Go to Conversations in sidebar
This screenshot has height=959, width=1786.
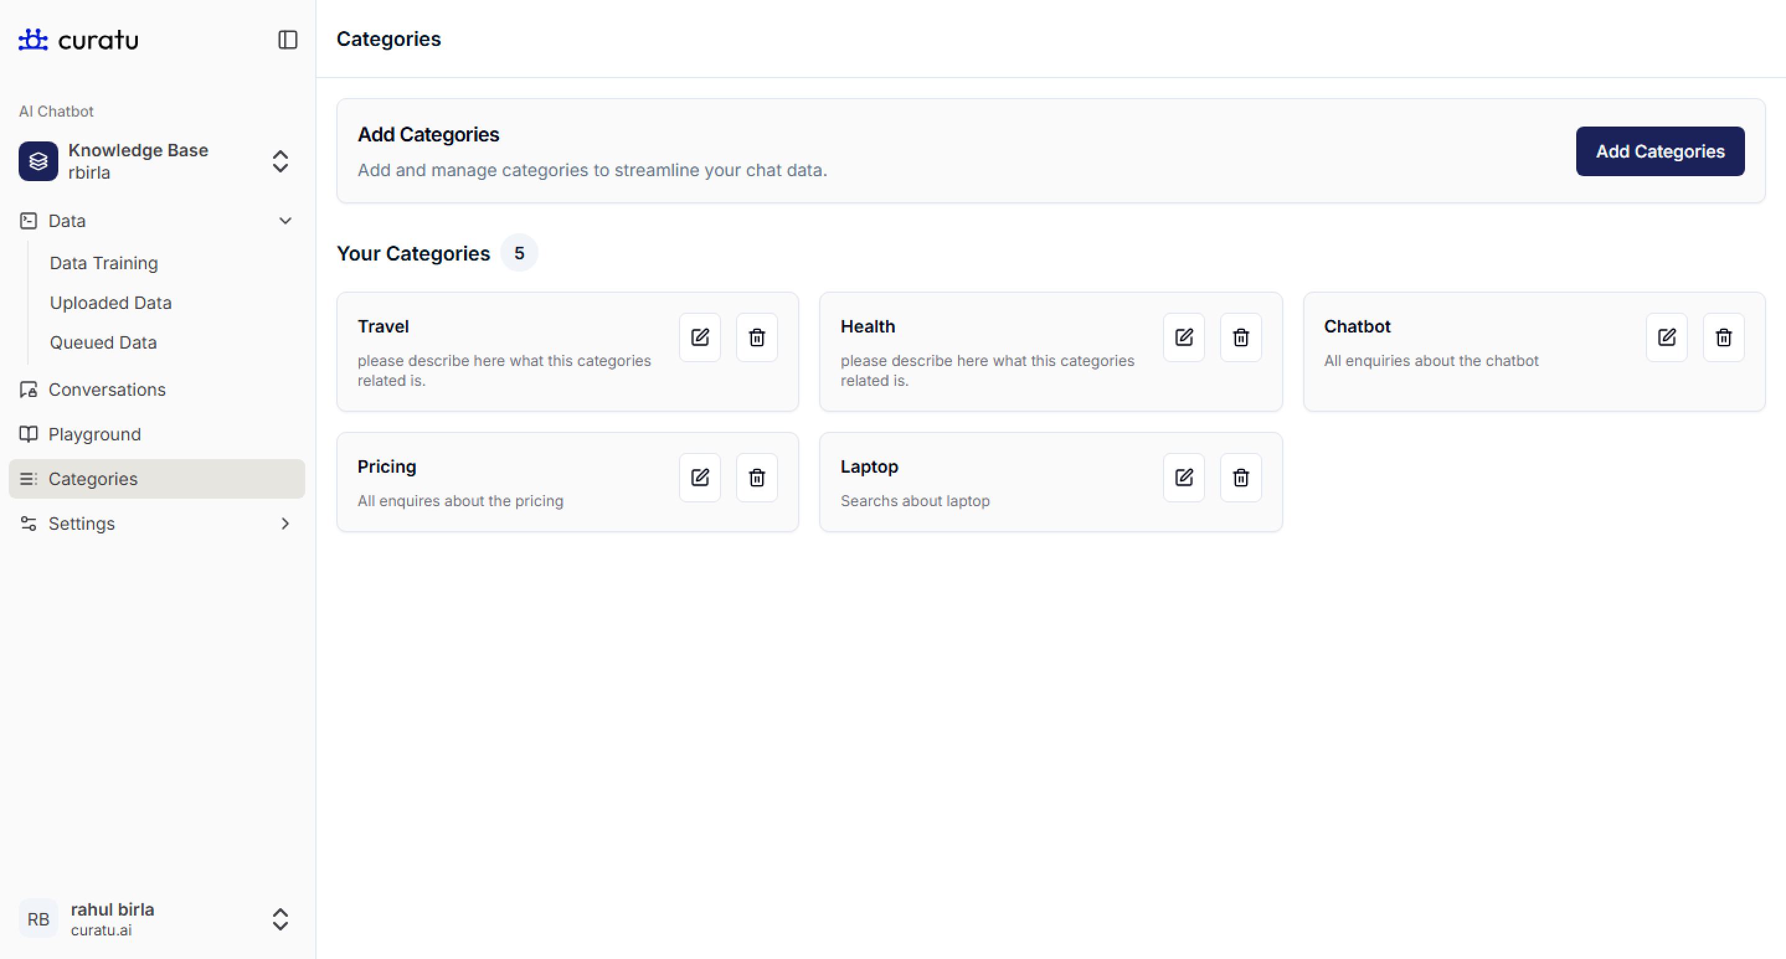(107, 390)
